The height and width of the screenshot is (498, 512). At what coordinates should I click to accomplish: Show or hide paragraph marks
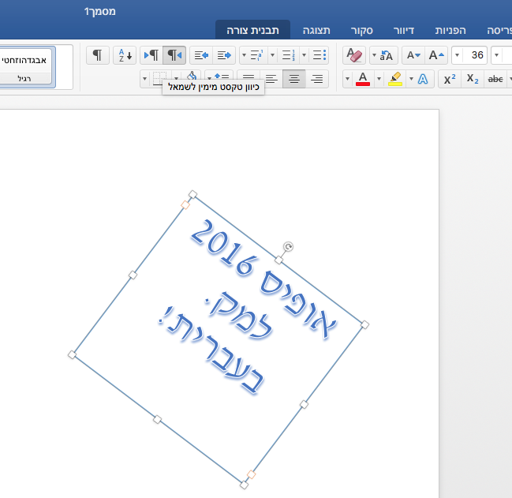point(97,55)
